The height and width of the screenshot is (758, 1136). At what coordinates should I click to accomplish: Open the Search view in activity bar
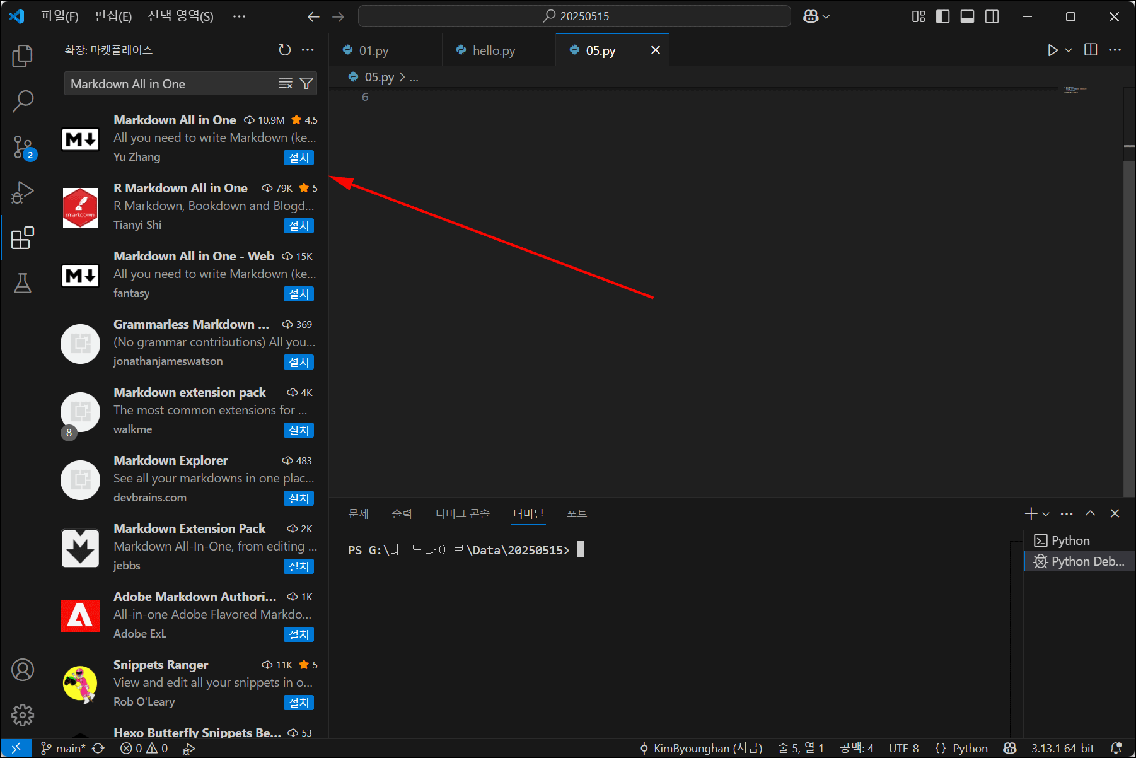(x=23, y=101)
